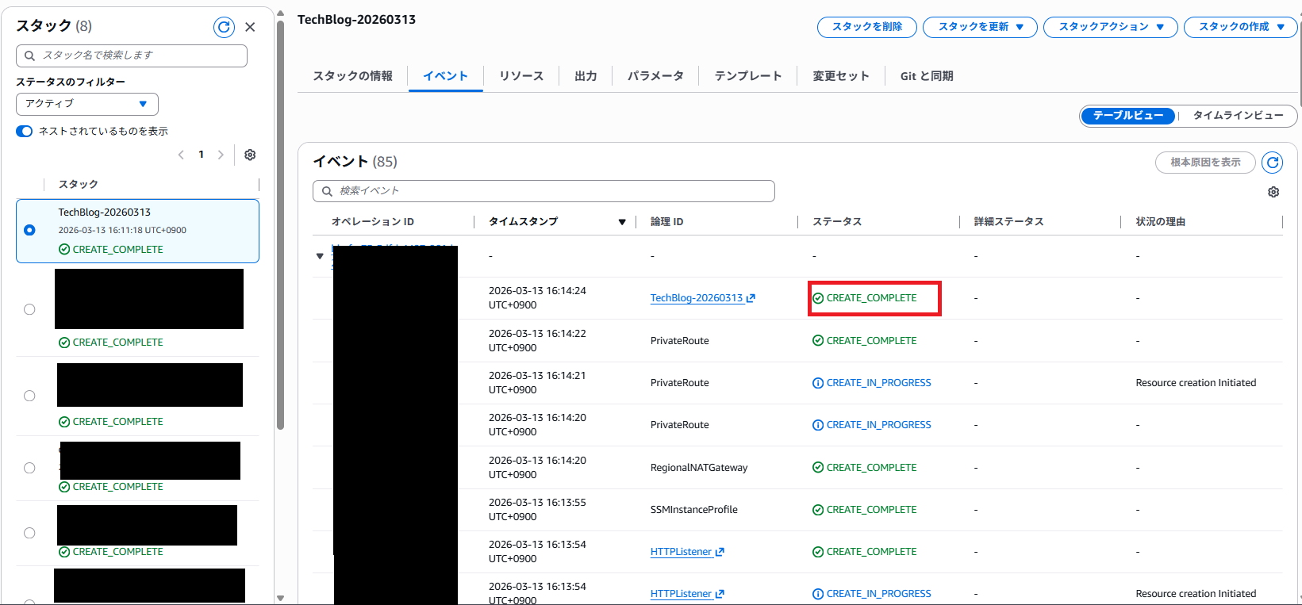Screen dimensions: 1302x605
Task: Select the TechBlog-20260313 stack radio button
Action: (x=29, y=230)
